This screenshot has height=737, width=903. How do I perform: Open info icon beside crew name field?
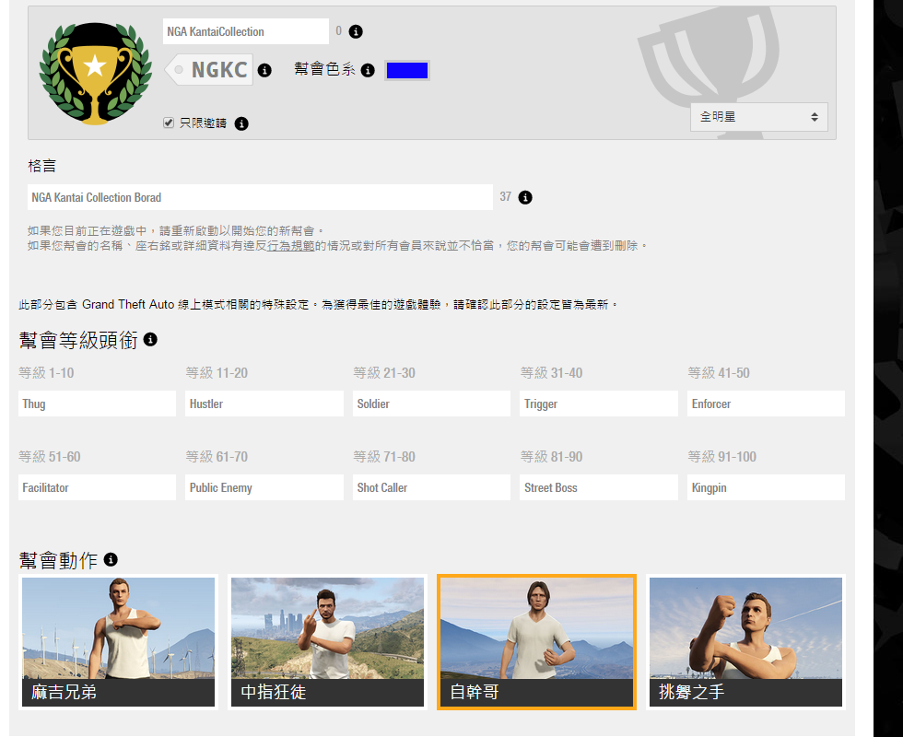(x=356, y=31)
